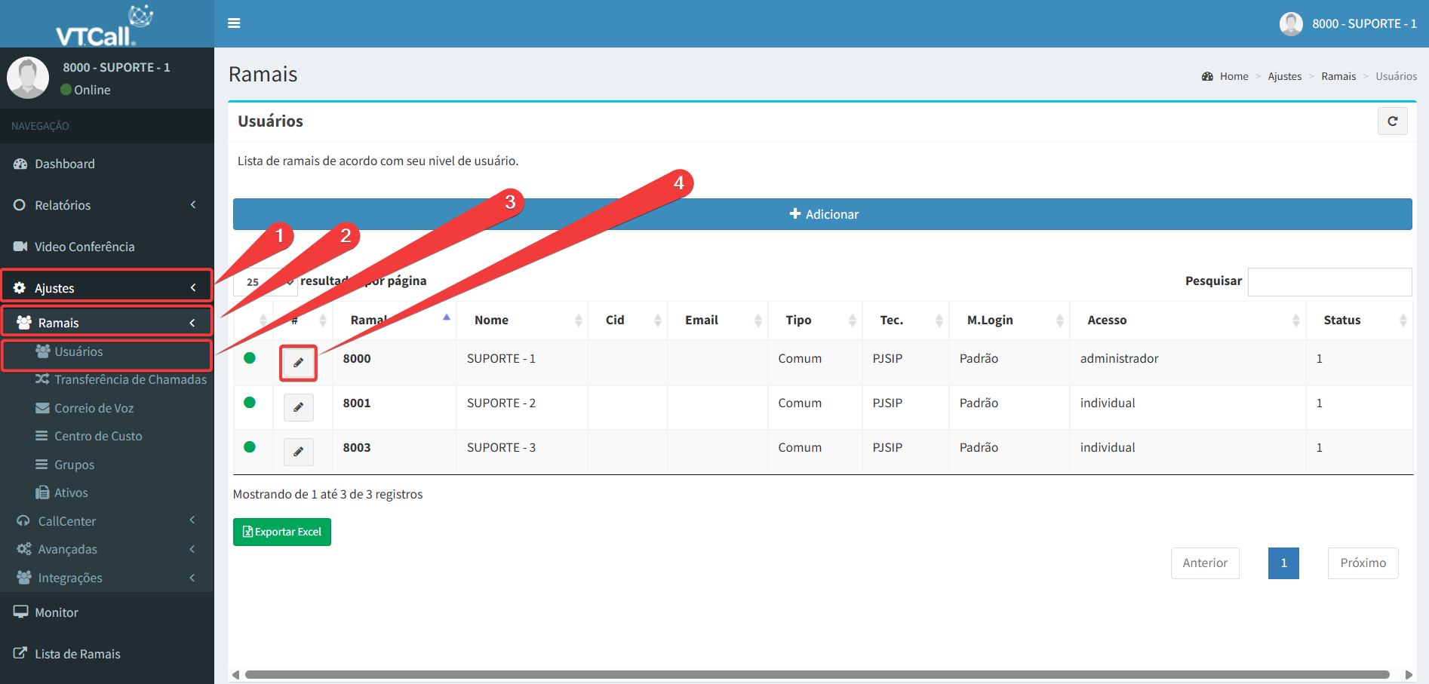
Task: Click the user avatar in top bar
Action: tap(1291, 24)
